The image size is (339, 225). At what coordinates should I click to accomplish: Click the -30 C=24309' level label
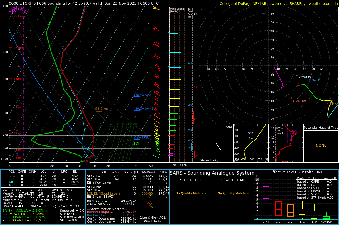click(x=144, y=95)
